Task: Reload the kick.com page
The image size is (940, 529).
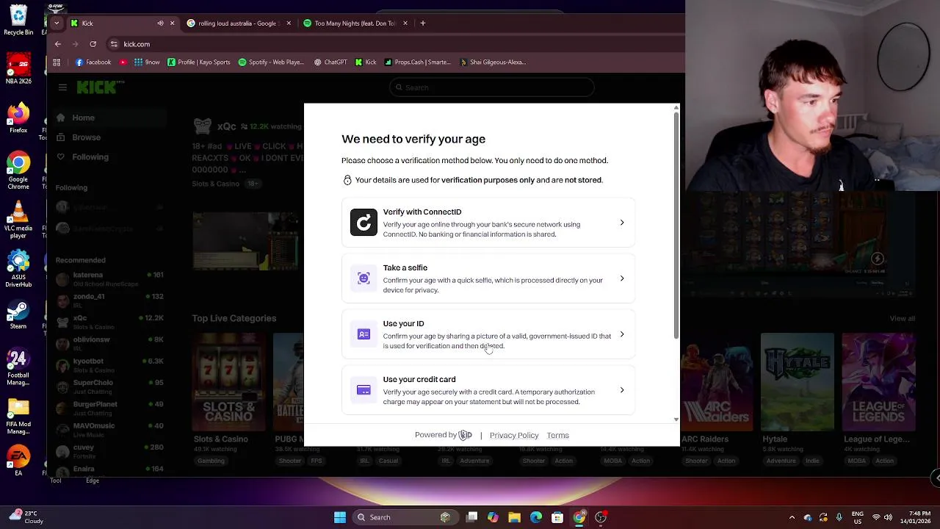Action: (x=93, y=44)
